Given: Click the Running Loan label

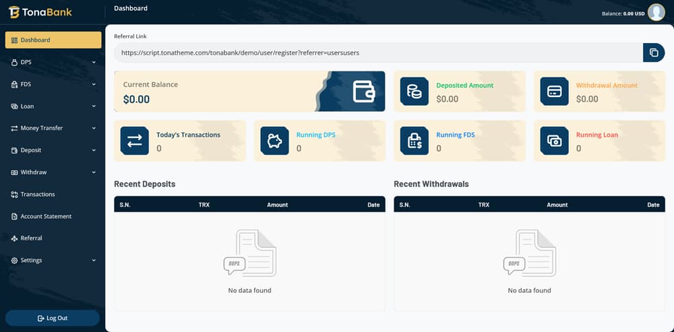Looking at the screenshot, I should 597,135.
